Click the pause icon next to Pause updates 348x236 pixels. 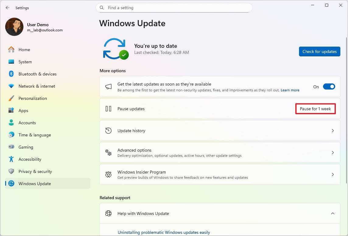(x=108, y=109)
